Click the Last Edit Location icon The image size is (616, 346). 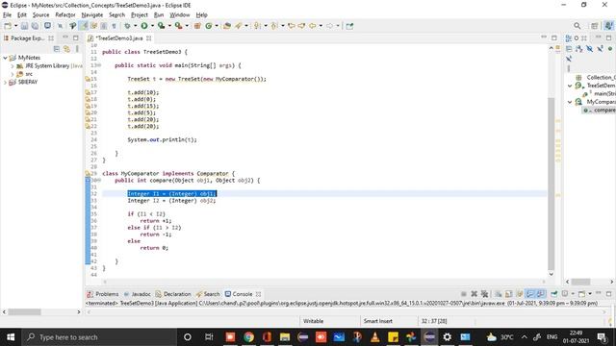[291, 26]
